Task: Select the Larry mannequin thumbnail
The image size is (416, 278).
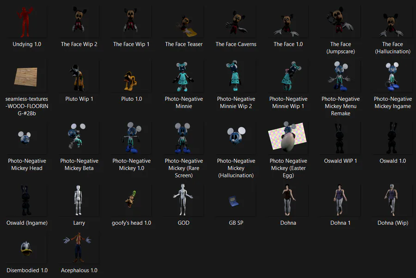Action: 79,200
